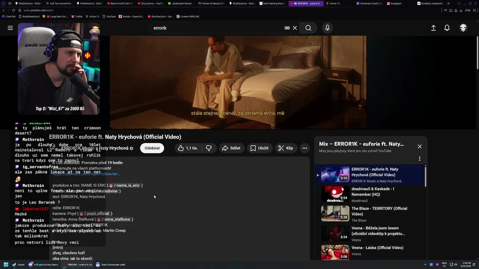The width and height of the screenshot is (479, 269).
Task: Open the notifications bell
Action: (447, 28)
